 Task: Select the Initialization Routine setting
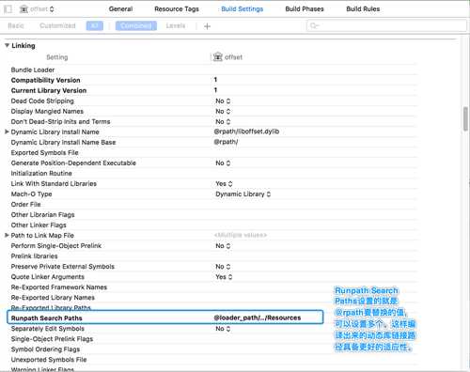pyautogui.click(x=41, y=173)
